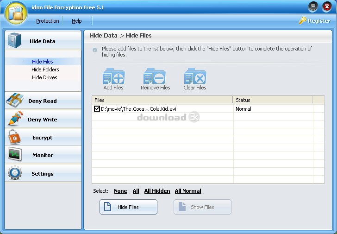This screenshot has height=234, width=337.
Task: Select Hide Drives in sidebar
Action: pyautogui.click(x=44, y=77)
